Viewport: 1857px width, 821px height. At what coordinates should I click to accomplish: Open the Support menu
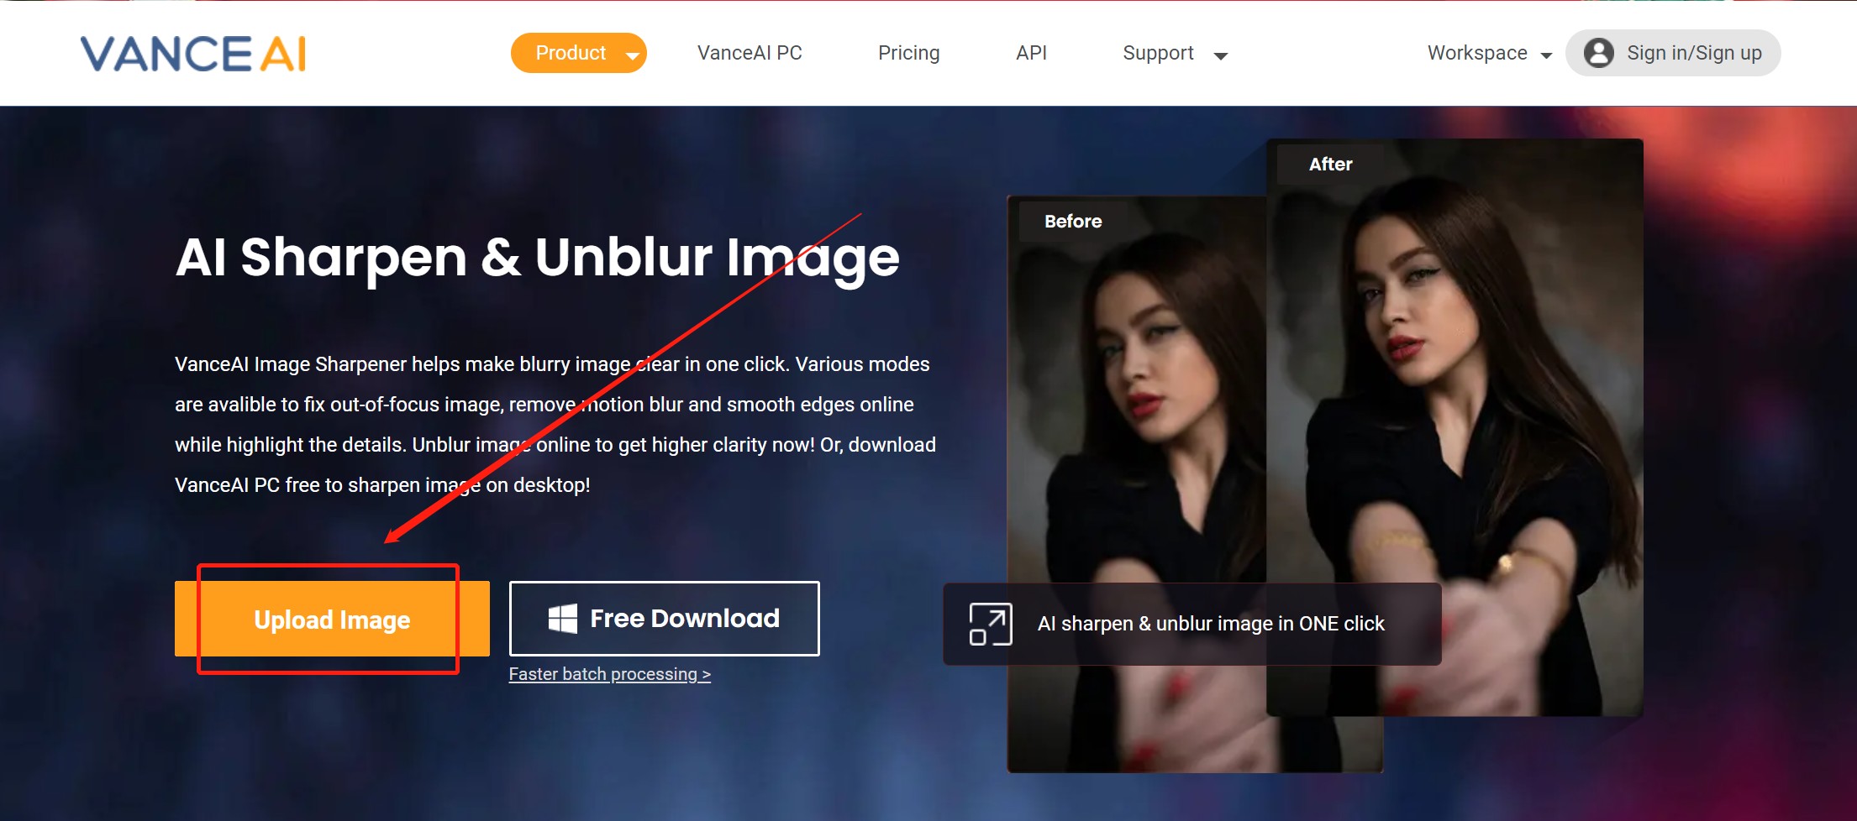coord(1158,53)
